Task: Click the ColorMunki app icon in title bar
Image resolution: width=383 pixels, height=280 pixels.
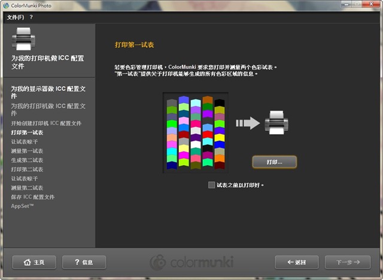Action: tap(7, 5)
